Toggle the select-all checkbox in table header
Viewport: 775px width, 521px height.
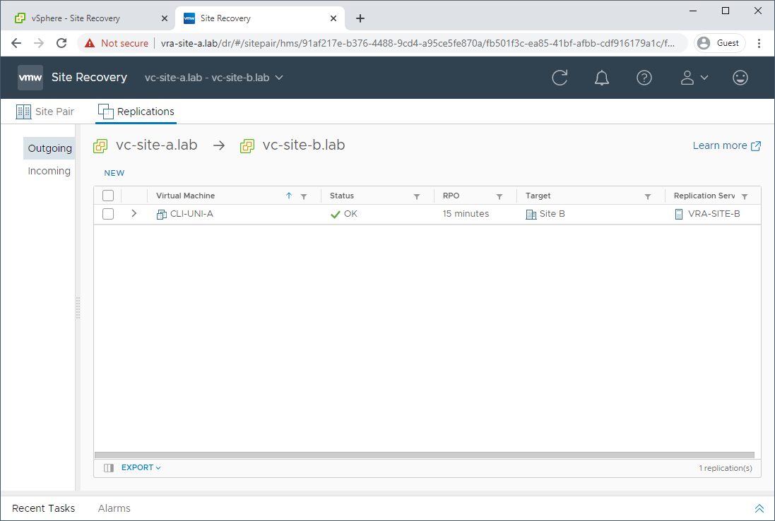click(x=108, y=196)
